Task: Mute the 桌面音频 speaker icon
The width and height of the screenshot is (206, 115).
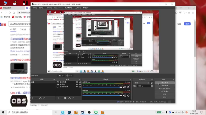Action: 124,96
